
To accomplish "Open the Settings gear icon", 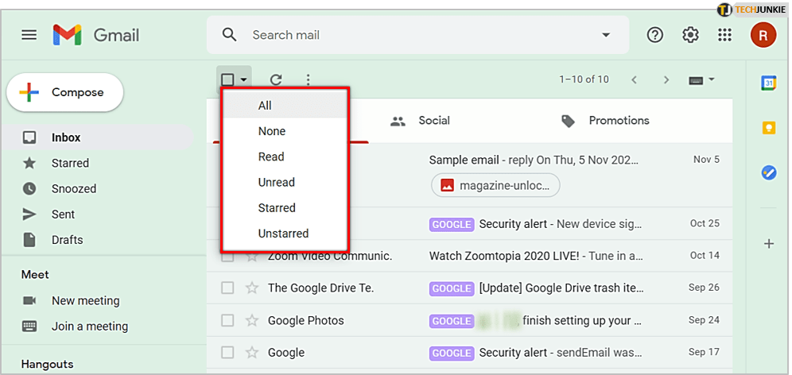I will pos(690,35).
